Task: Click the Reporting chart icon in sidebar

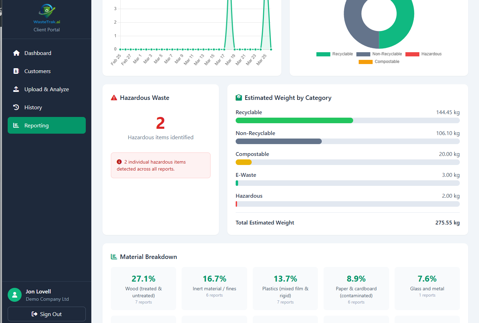Action: pos(16,125)
